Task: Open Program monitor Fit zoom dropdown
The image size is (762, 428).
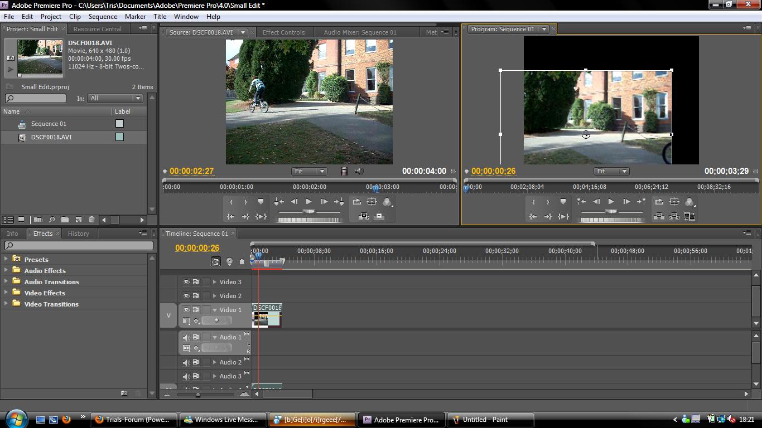Action: coord(611,171)
